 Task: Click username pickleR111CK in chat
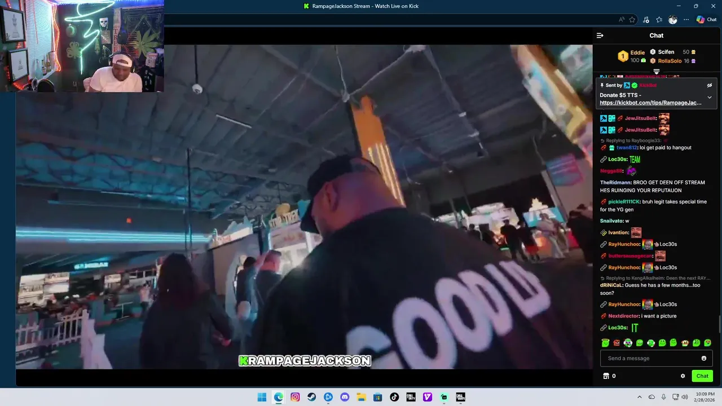(x=624, y=202)
